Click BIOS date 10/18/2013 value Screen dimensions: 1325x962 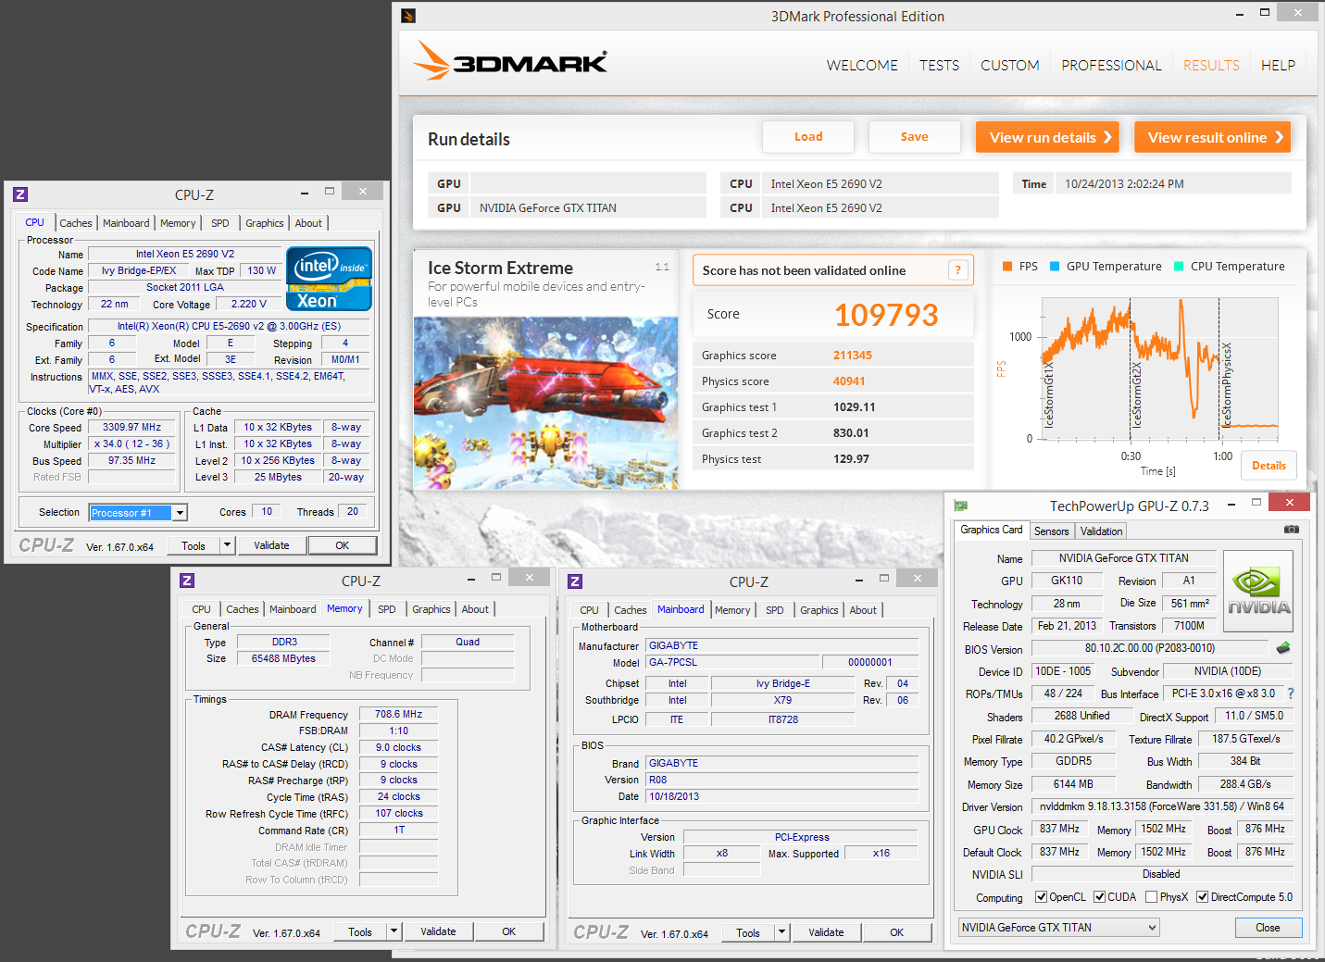click(781, 796)
